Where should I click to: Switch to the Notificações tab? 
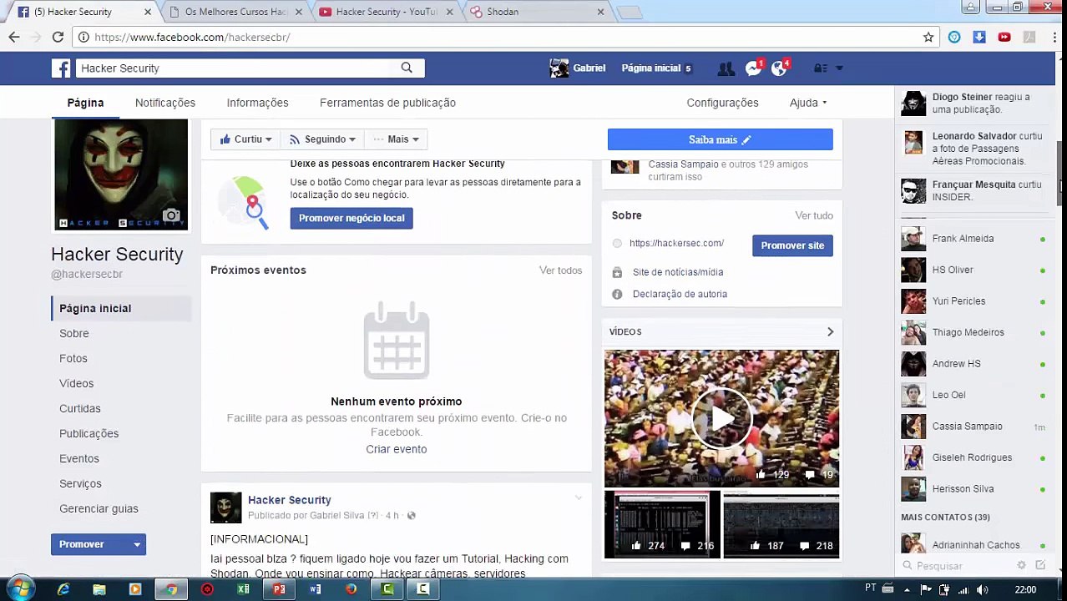point(165,103)
